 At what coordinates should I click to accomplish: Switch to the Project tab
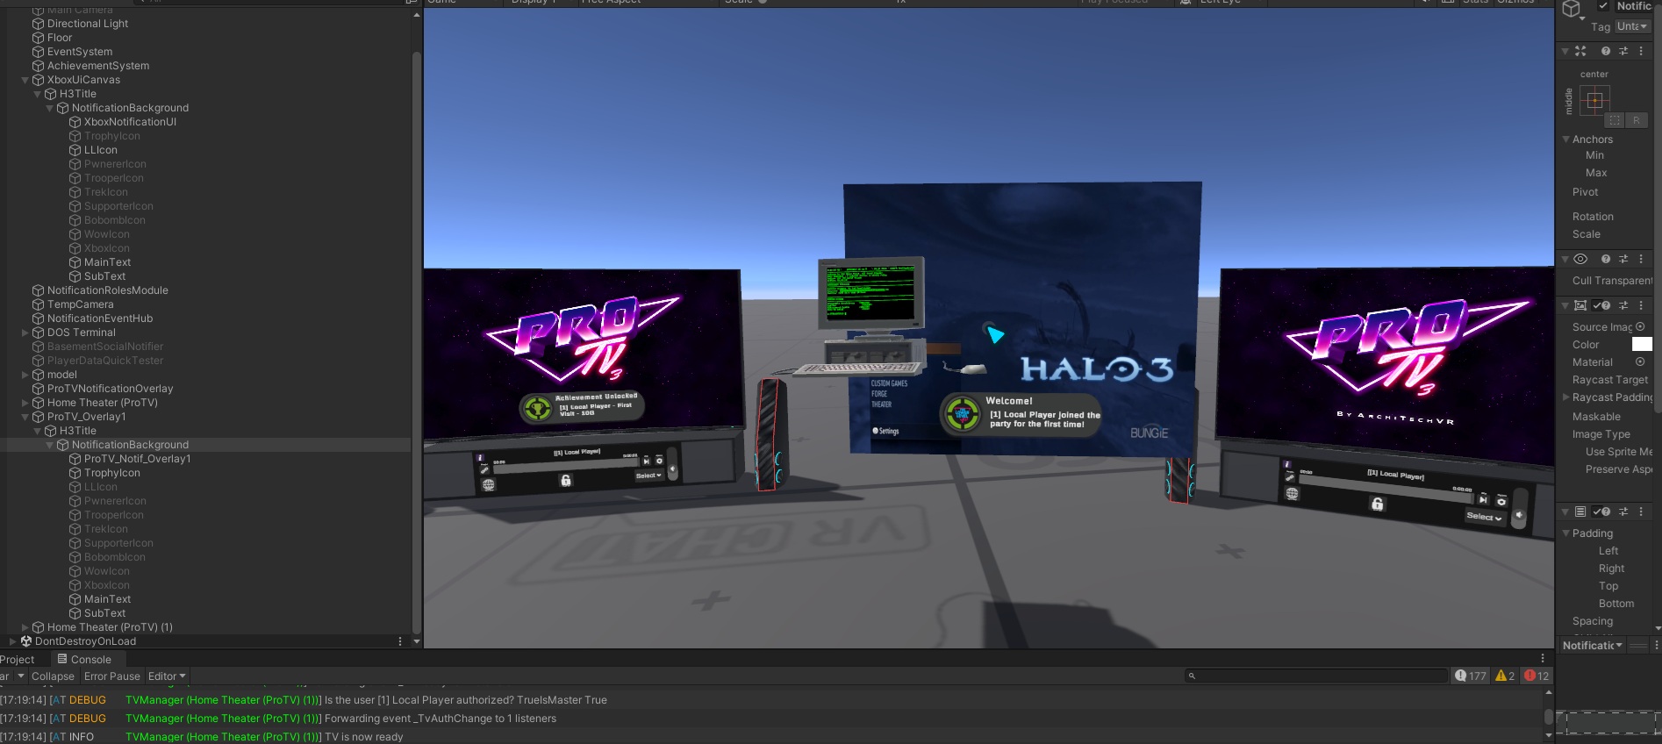tap(18, 660)
